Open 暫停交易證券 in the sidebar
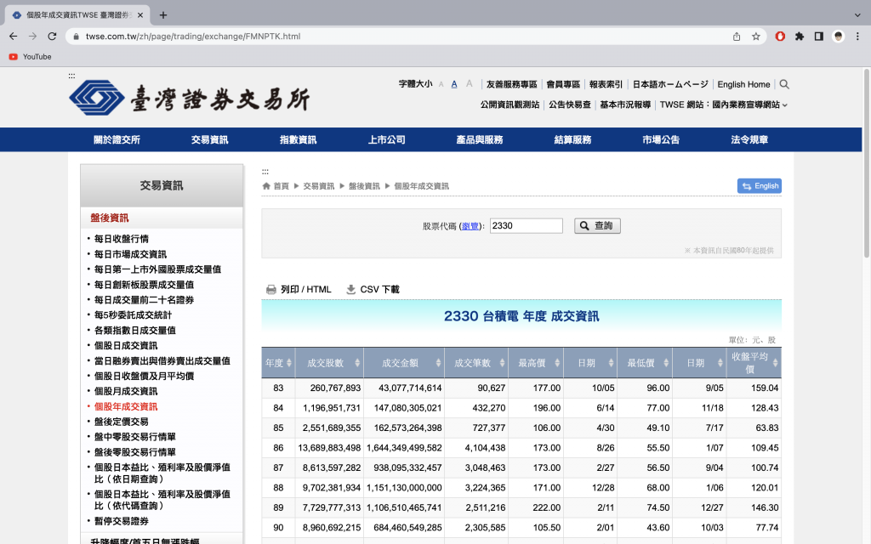 point(121,521)
